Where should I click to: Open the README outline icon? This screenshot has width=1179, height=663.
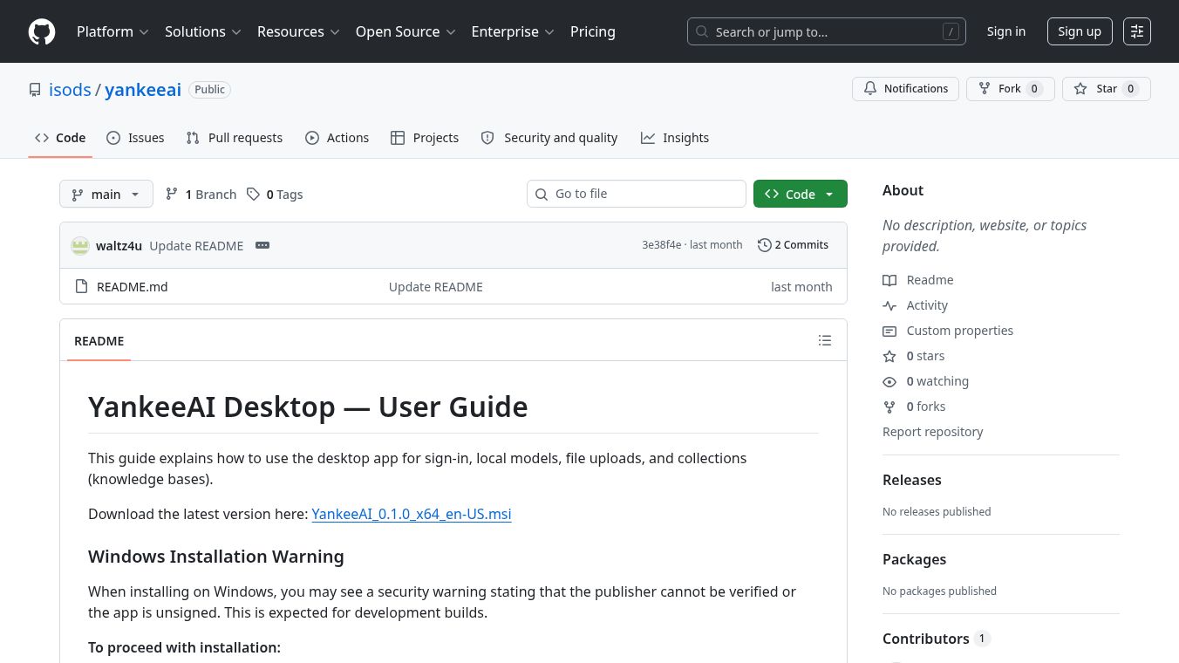(x=825, y=340)
